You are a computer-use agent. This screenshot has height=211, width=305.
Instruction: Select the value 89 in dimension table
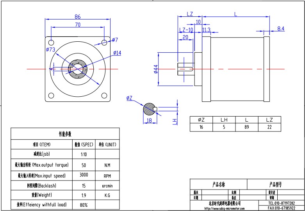point(247,127)
